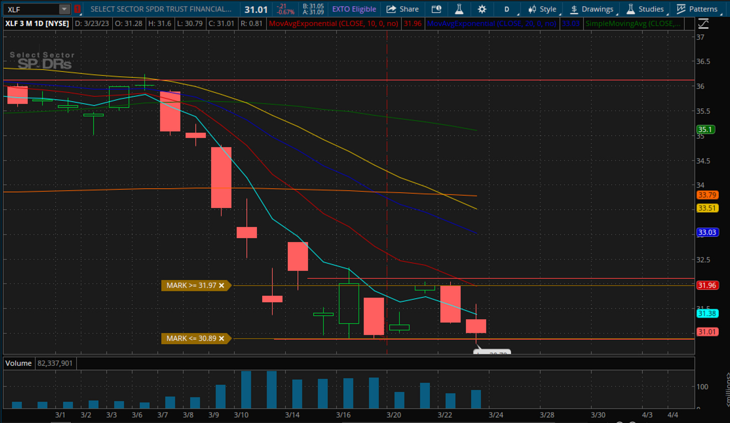Open chart settings gear icon
The image size is (730, 423).
click(482, 9)
